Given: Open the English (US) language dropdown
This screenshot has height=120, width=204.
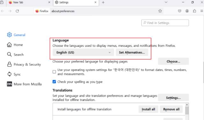Looking at the screenshot, I should coord(83,52).
